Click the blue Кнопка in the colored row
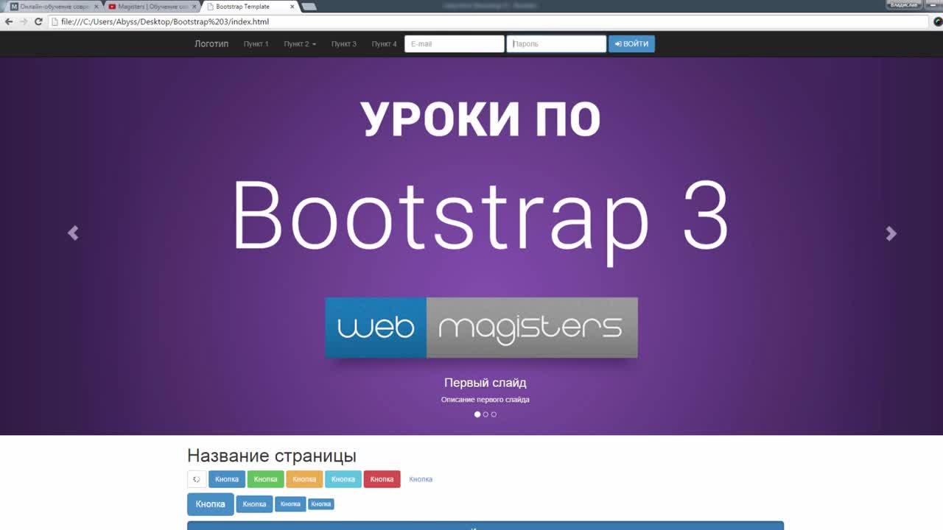The width and height of the screenshot is (943, 530). pos(227,479)
